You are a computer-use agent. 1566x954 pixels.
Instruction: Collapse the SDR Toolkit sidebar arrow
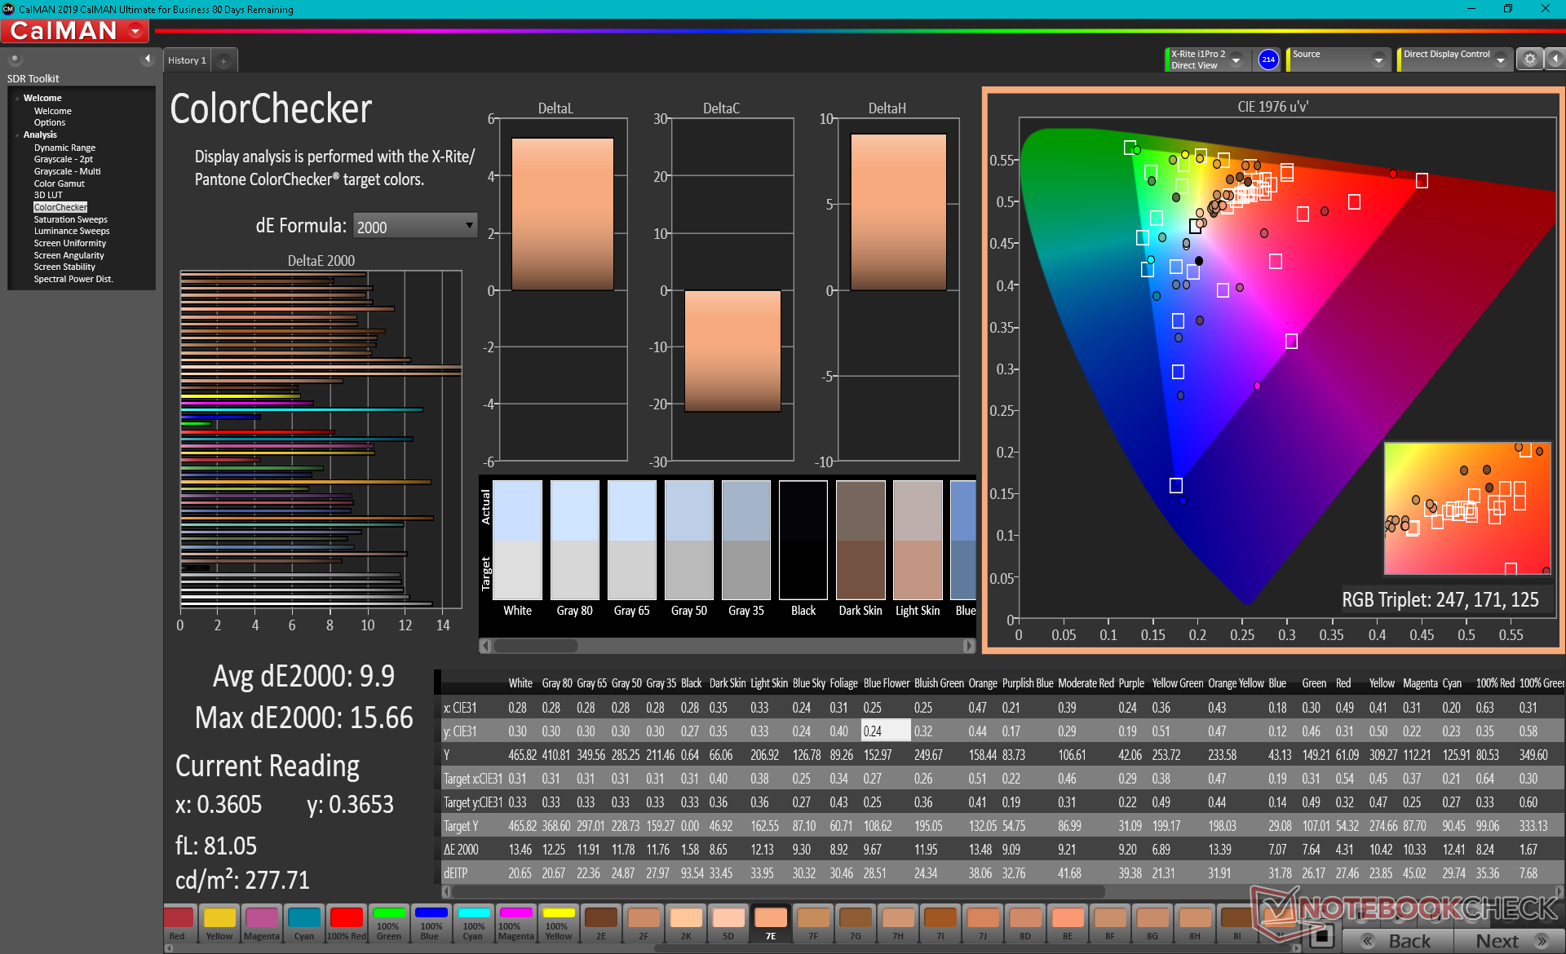tap(147, 59)
